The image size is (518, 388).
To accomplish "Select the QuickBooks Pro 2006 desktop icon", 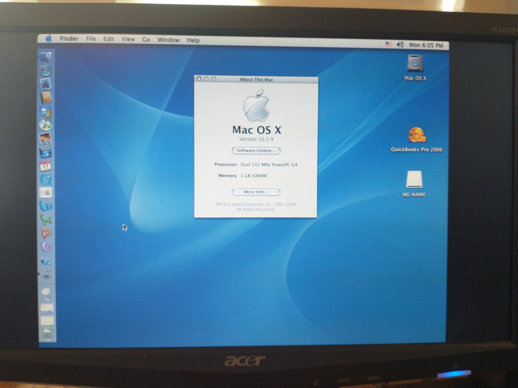I will pyautogui.click(x=417, y=135).
